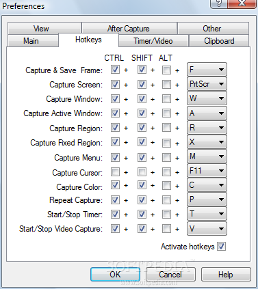The height and width of the screenshot is (289, 258).
Task: Open the Capture Screen PrtScr key dropdown
Action: pyautogui.click(x=207, y=84)
